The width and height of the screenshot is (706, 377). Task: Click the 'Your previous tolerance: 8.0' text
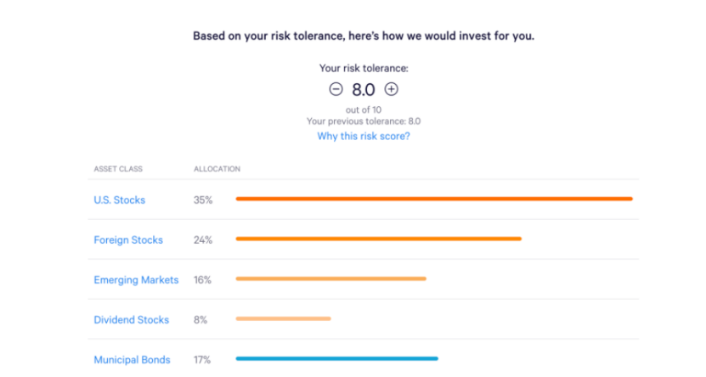(364, 121)
